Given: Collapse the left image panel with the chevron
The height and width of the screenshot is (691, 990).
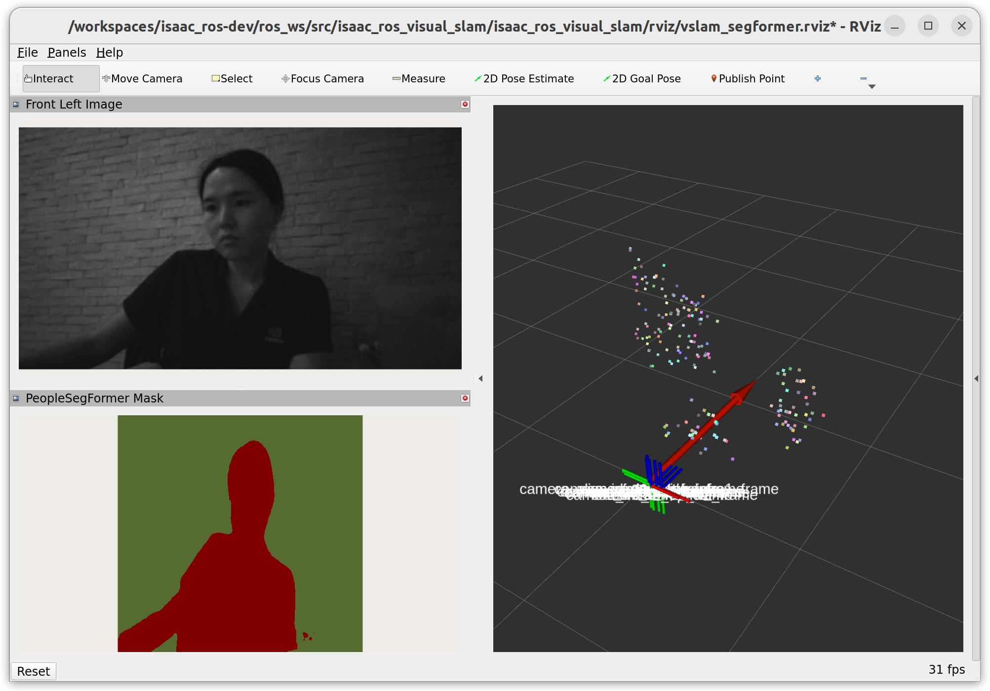Looking at the screenshot, I should pyautogui.click(x=479, y=378).
